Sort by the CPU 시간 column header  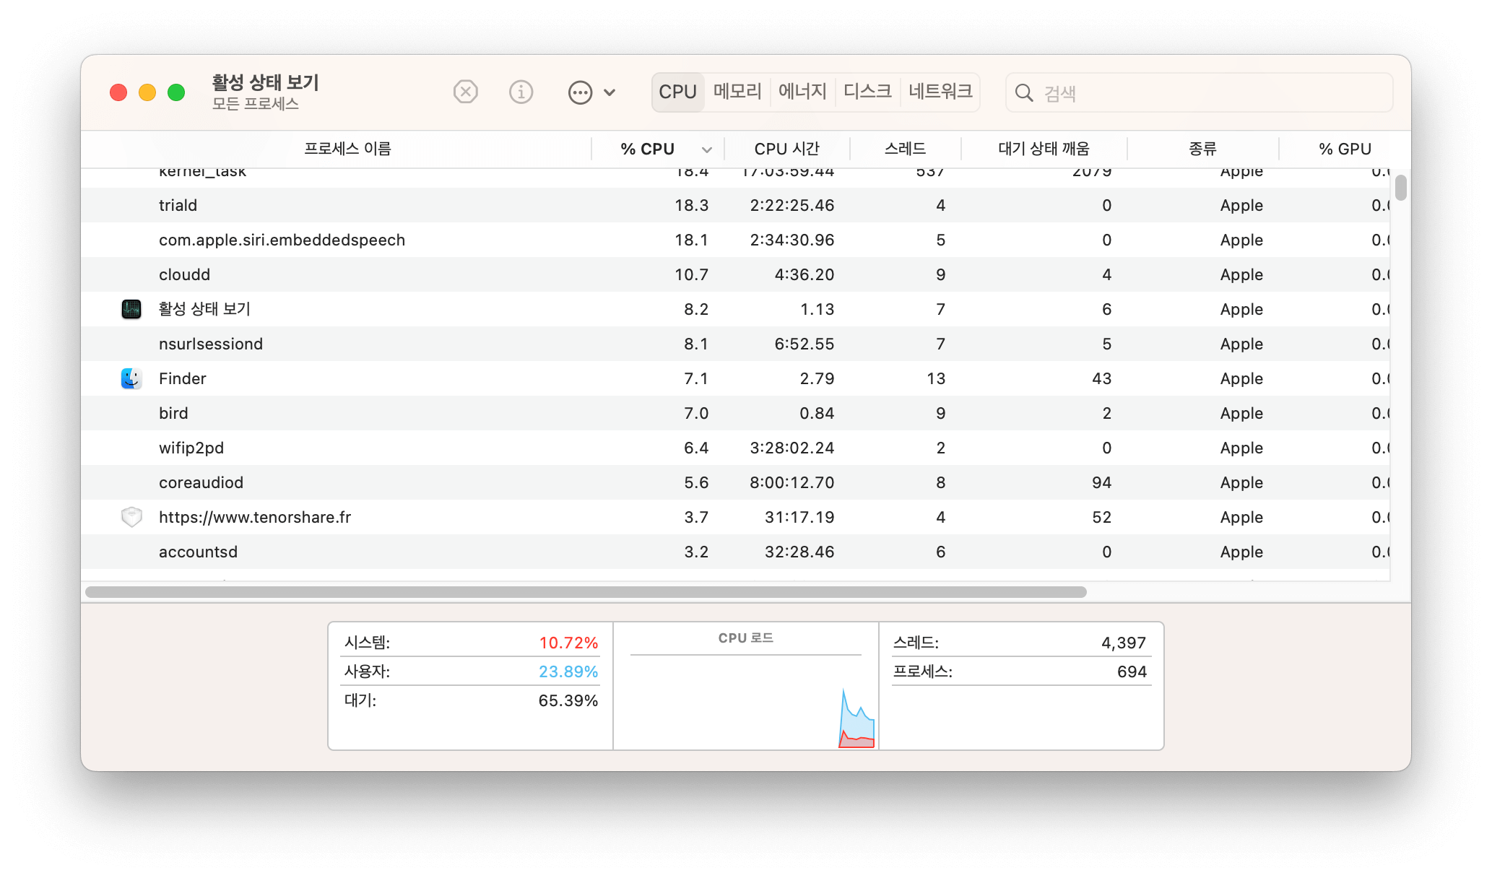coord(786,149)
